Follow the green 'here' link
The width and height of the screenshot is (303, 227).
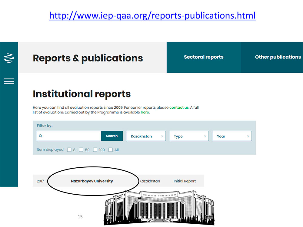(145, 112)
